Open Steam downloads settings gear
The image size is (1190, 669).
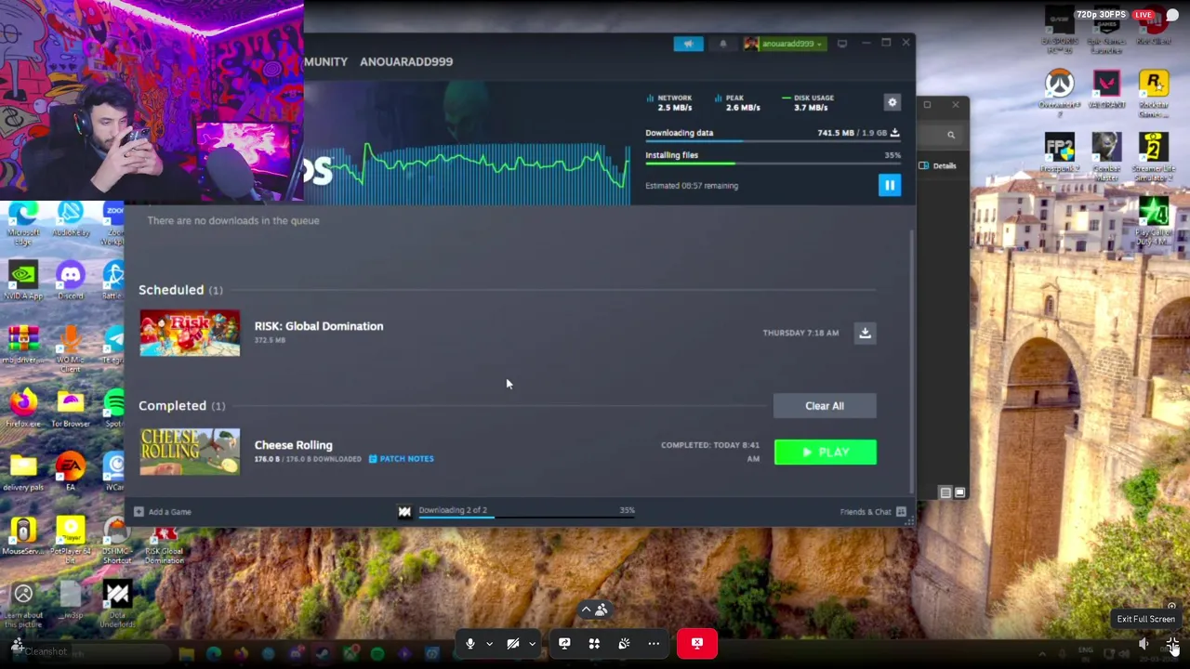pyautogui.click(x=892, y=102)
